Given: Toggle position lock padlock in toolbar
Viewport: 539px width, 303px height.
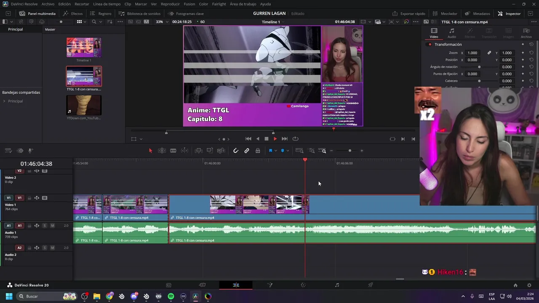Looking at the screenshot, I should pyautogui.click(x=258, y=151).
